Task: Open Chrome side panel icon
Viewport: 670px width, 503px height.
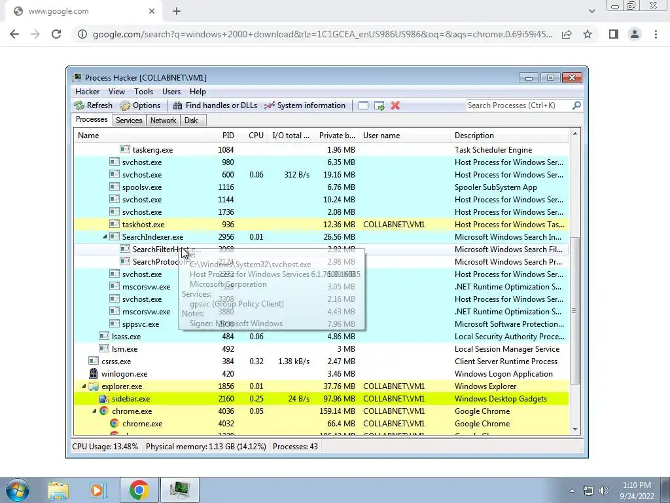Action: pos(614,34)
